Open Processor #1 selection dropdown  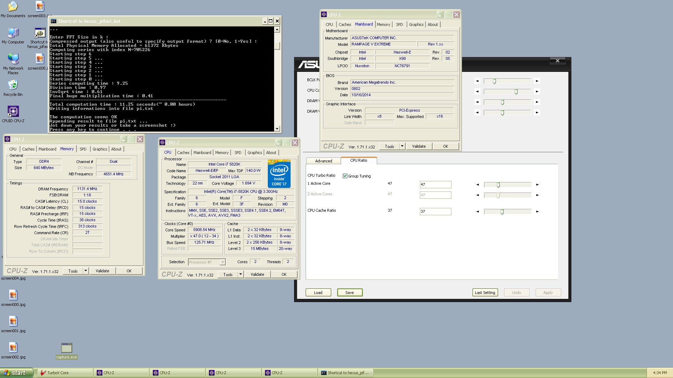[222, 262]
